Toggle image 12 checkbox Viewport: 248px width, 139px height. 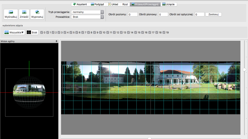pos(114,32)
